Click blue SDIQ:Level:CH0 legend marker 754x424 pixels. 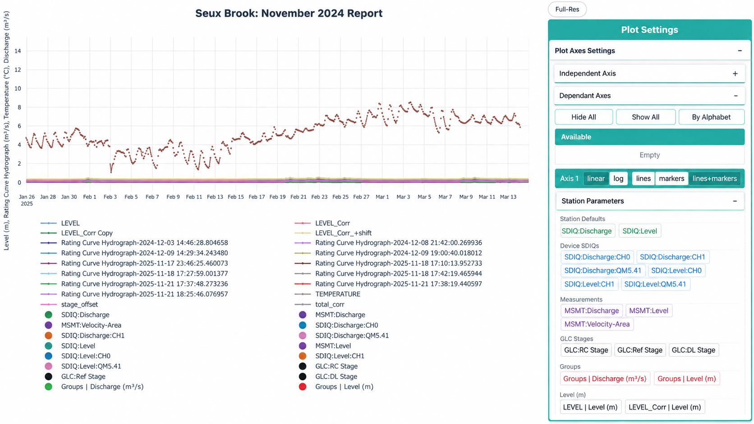click(x=49, y=356)
